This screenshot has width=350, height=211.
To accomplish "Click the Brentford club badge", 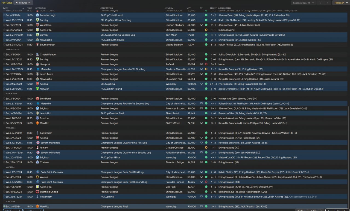I will click(37, 99).
